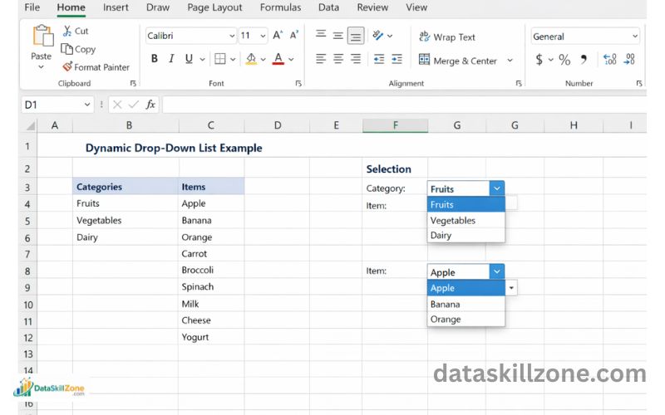Choose Orange from item dropdown list

tap(465, 320)
